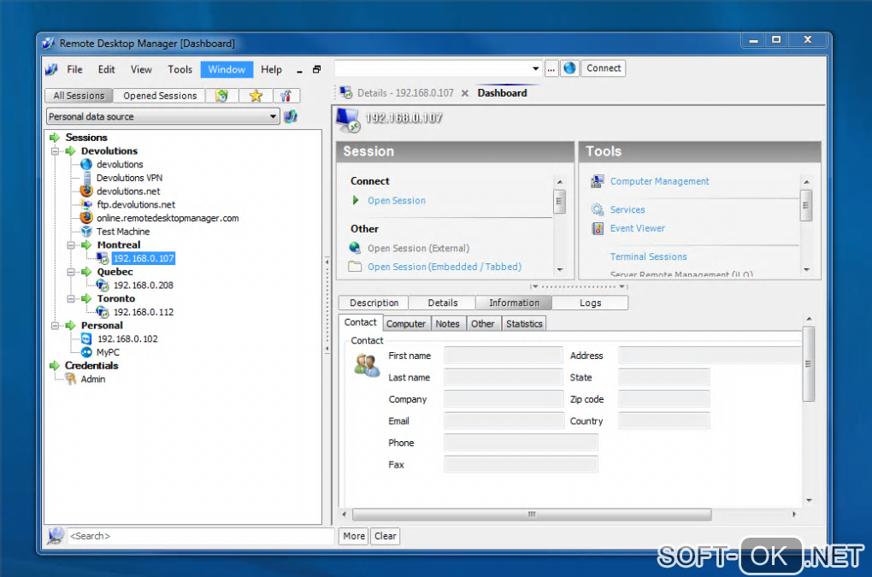This screenshot has height=577, width=872.
Task: Click the Terminal Sessions link
Action: pos(648,256)
